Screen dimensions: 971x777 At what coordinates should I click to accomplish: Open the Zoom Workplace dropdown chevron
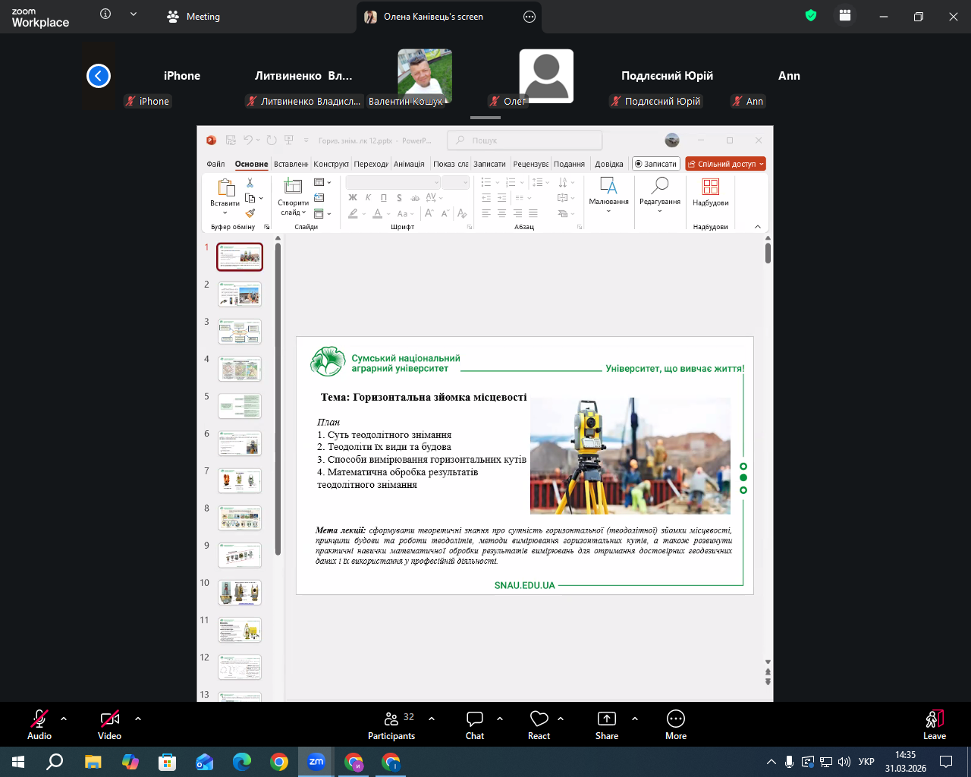click(134, 14)
